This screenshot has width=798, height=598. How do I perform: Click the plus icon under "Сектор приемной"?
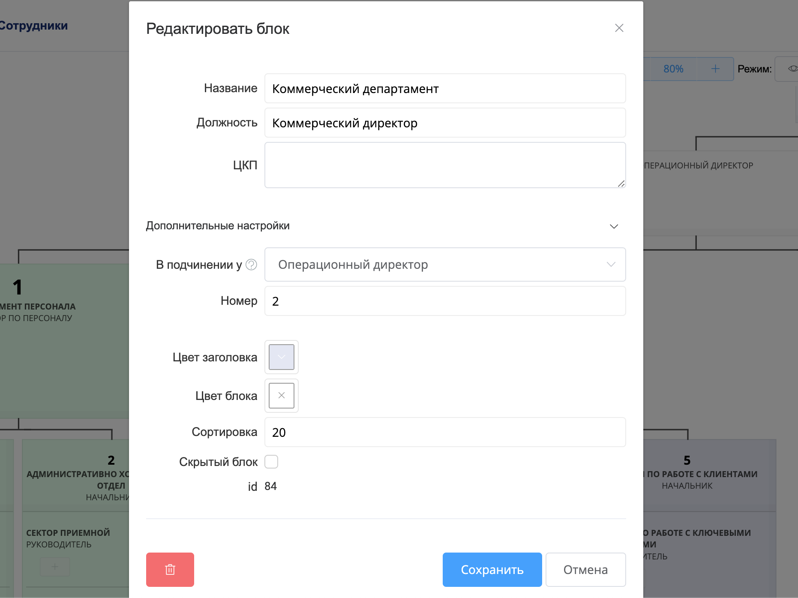pyautogui.click(x=55, y=566)
